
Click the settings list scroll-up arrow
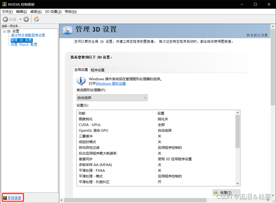pos(238,113)
